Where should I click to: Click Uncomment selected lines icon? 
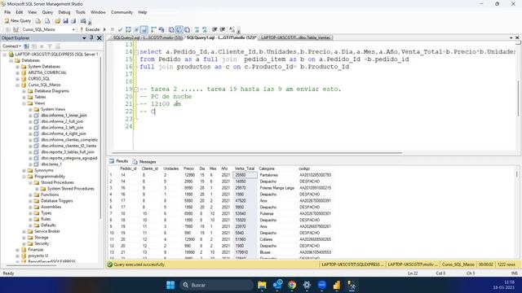(205, 29)
